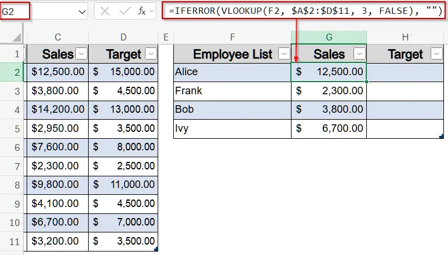Image resolution: width=448 pixels, height=255 pixels.
Task: Select Frank's 2,300.00 sales cell in column G
Action: 329,91
